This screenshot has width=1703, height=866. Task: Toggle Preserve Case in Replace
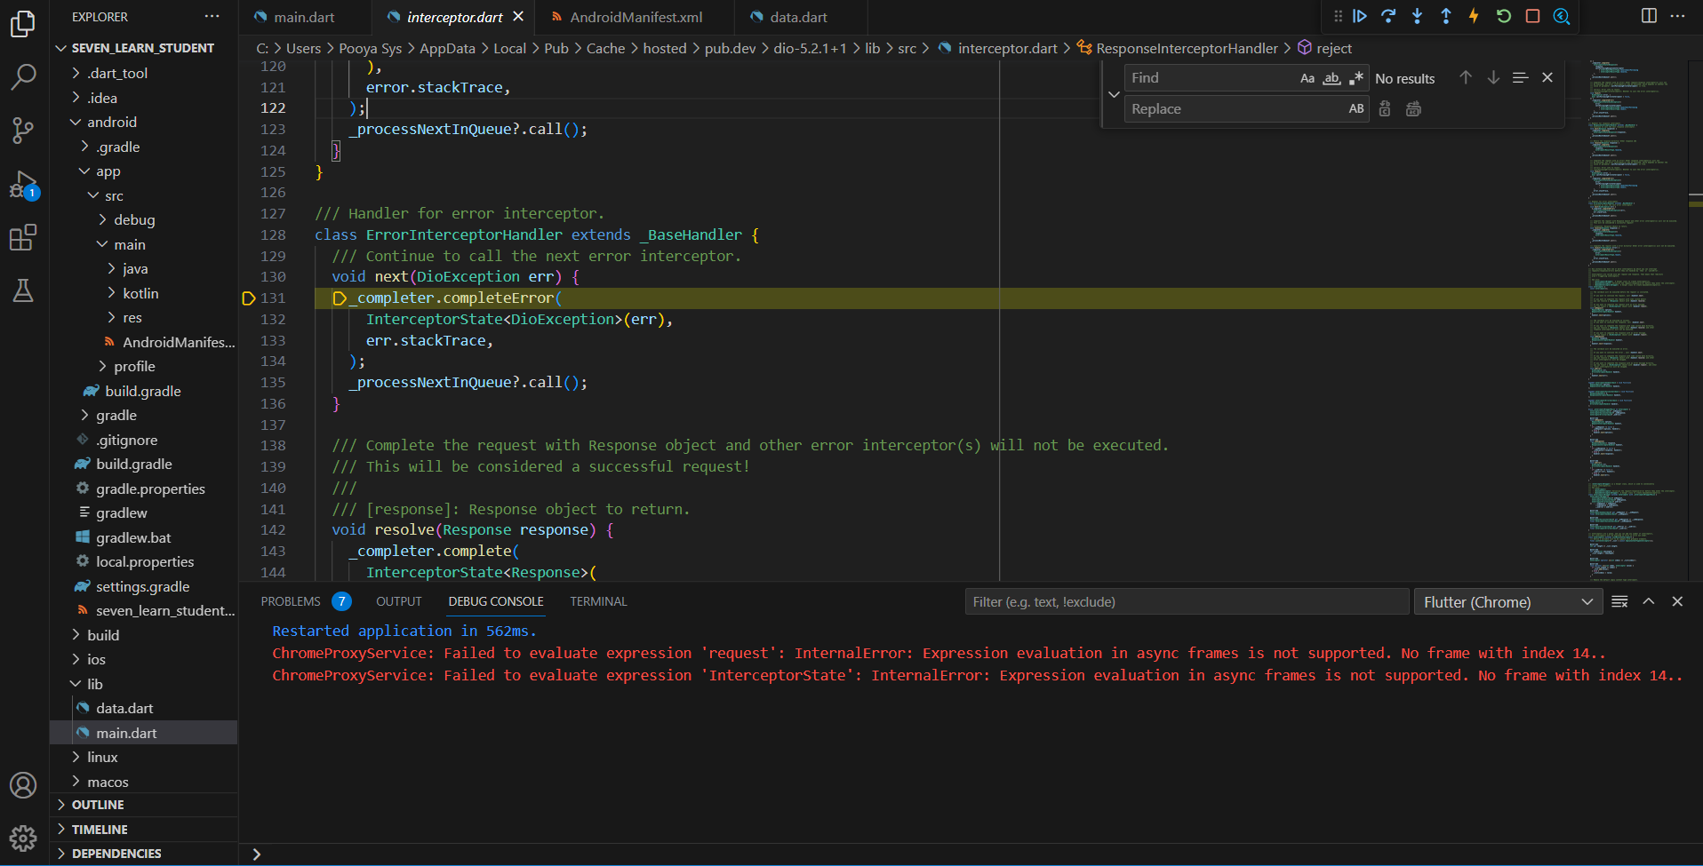(1356, 108)
